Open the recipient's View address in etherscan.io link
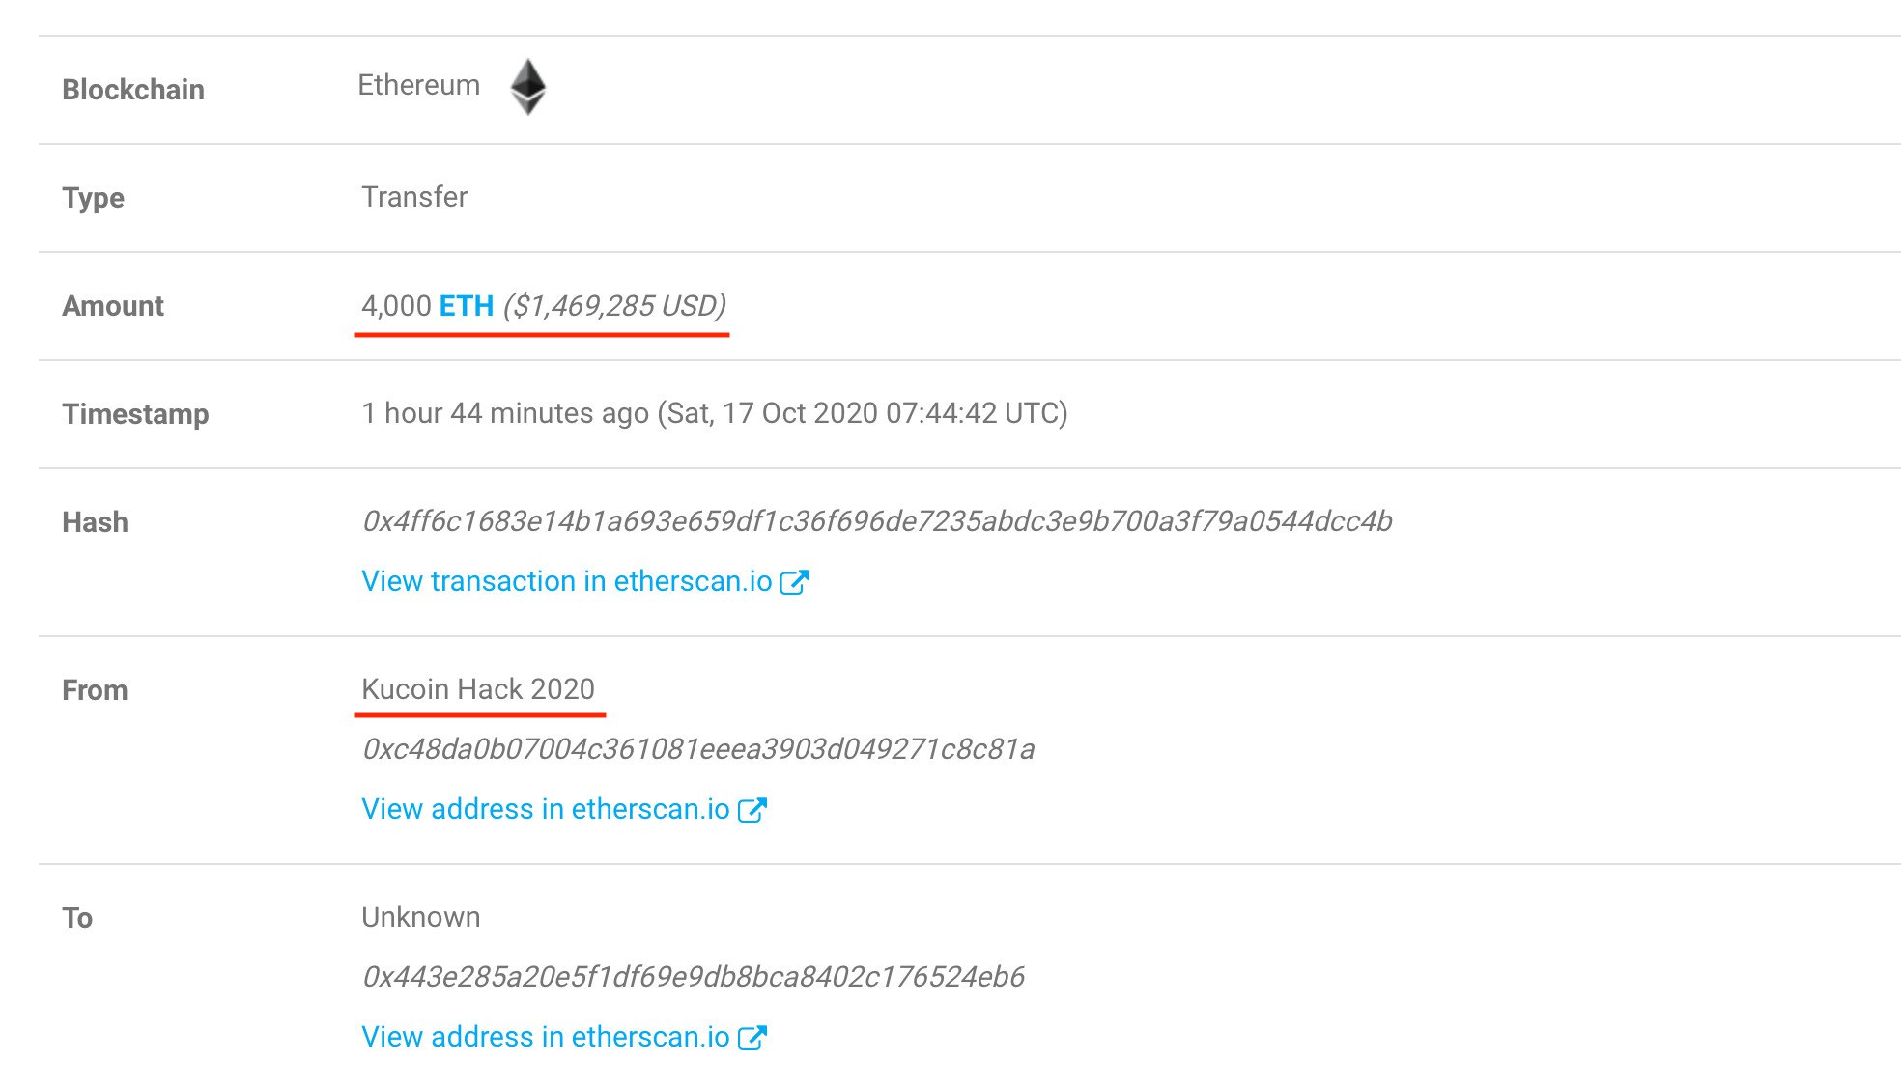The height and width of the screenshot is (1089, 1901). click(x=545, y=1037)
